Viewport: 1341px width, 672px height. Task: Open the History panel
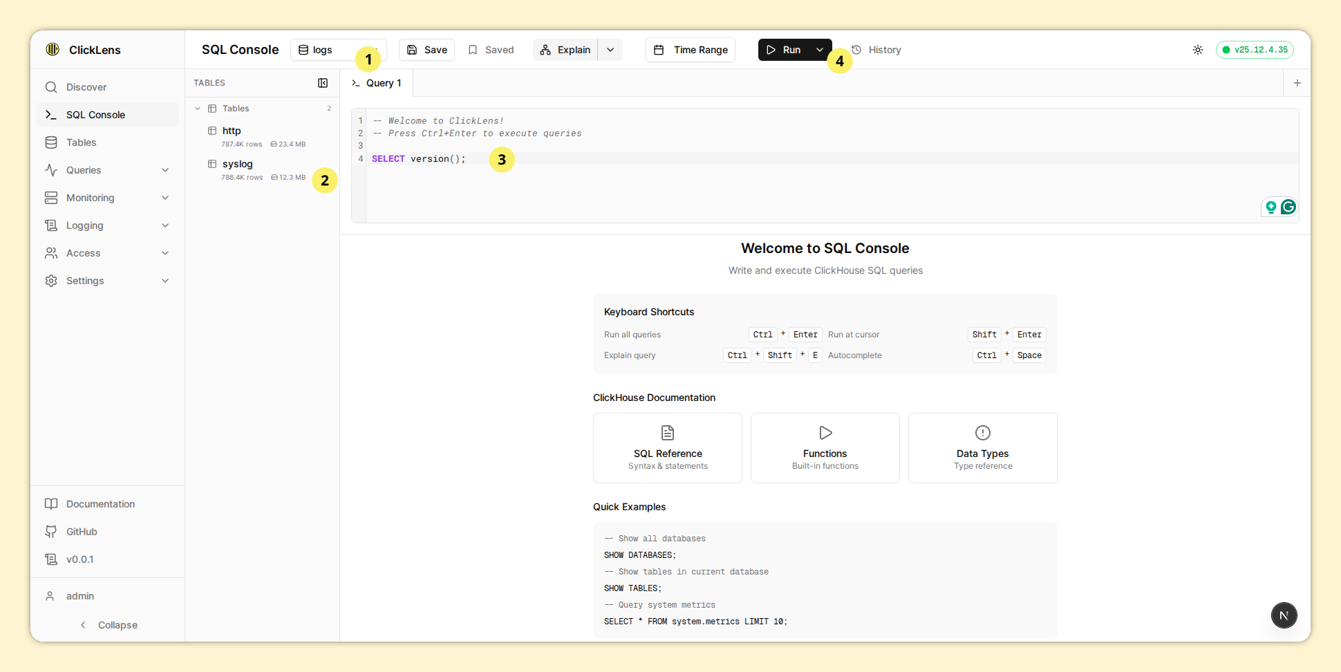click(876, 50)
